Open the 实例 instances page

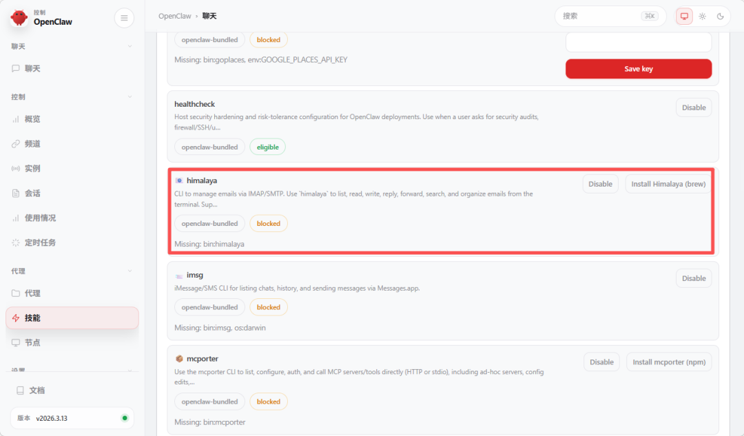tap(72, 169)
